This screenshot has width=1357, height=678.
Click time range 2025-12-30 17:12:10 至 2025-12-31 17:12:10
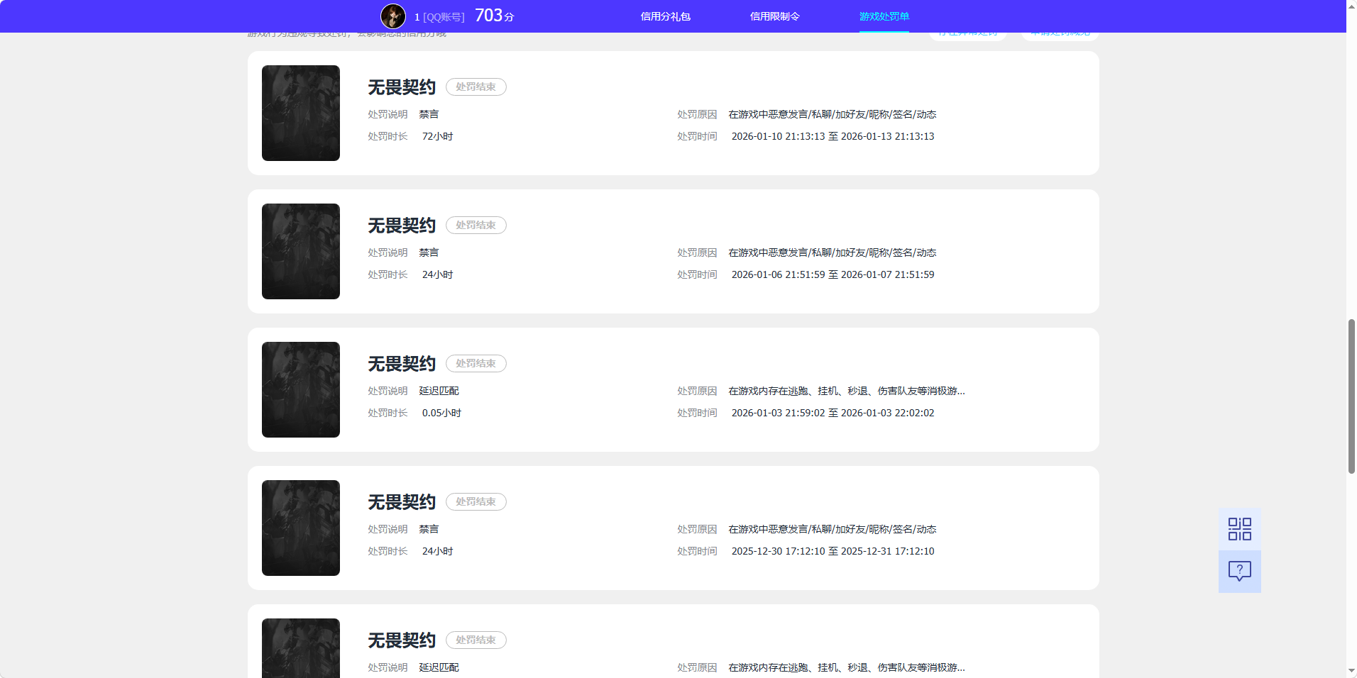click(833, 551)
